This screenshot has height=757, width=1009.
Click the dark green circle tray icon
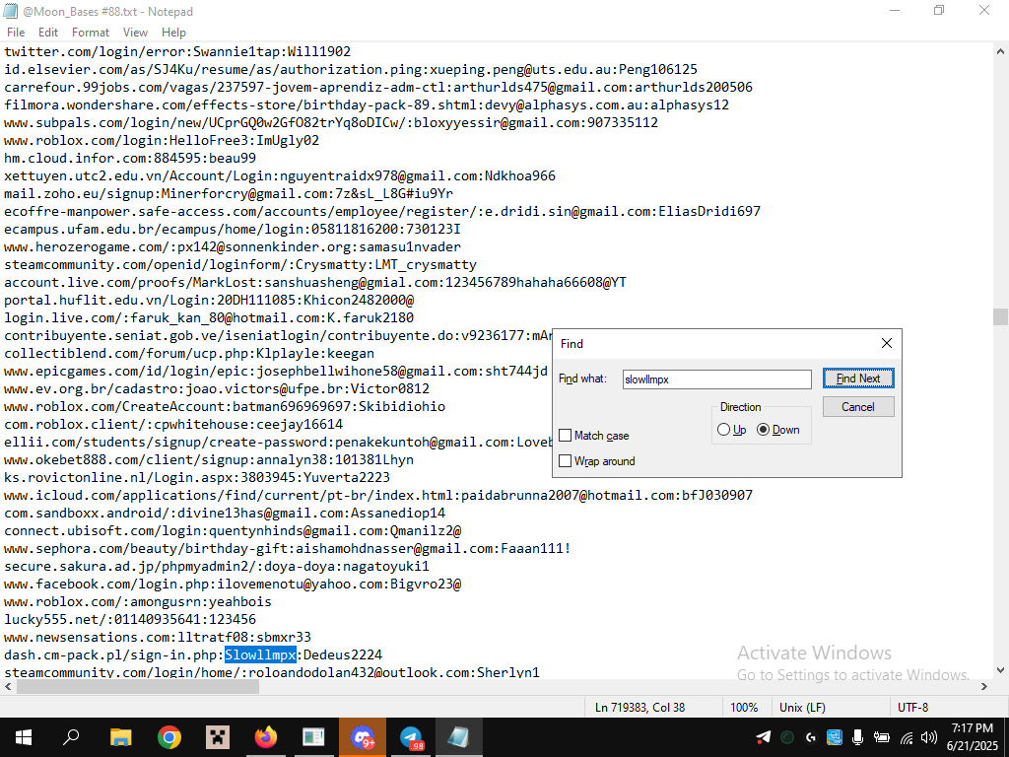[787, 737]
